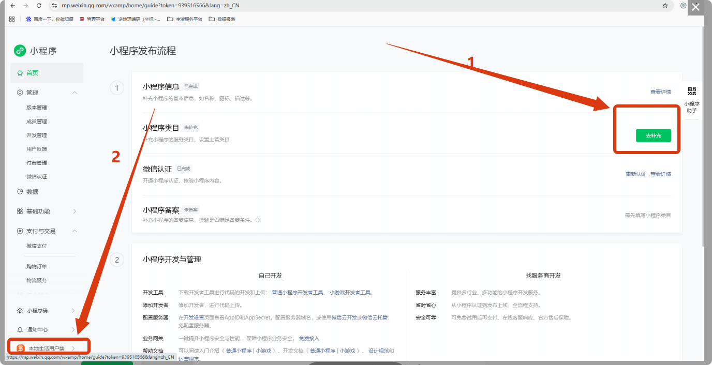This screenshot has width=712, height=365.
Task: Open 用户反馈 in the sidebar
Action: click(37, 149)
